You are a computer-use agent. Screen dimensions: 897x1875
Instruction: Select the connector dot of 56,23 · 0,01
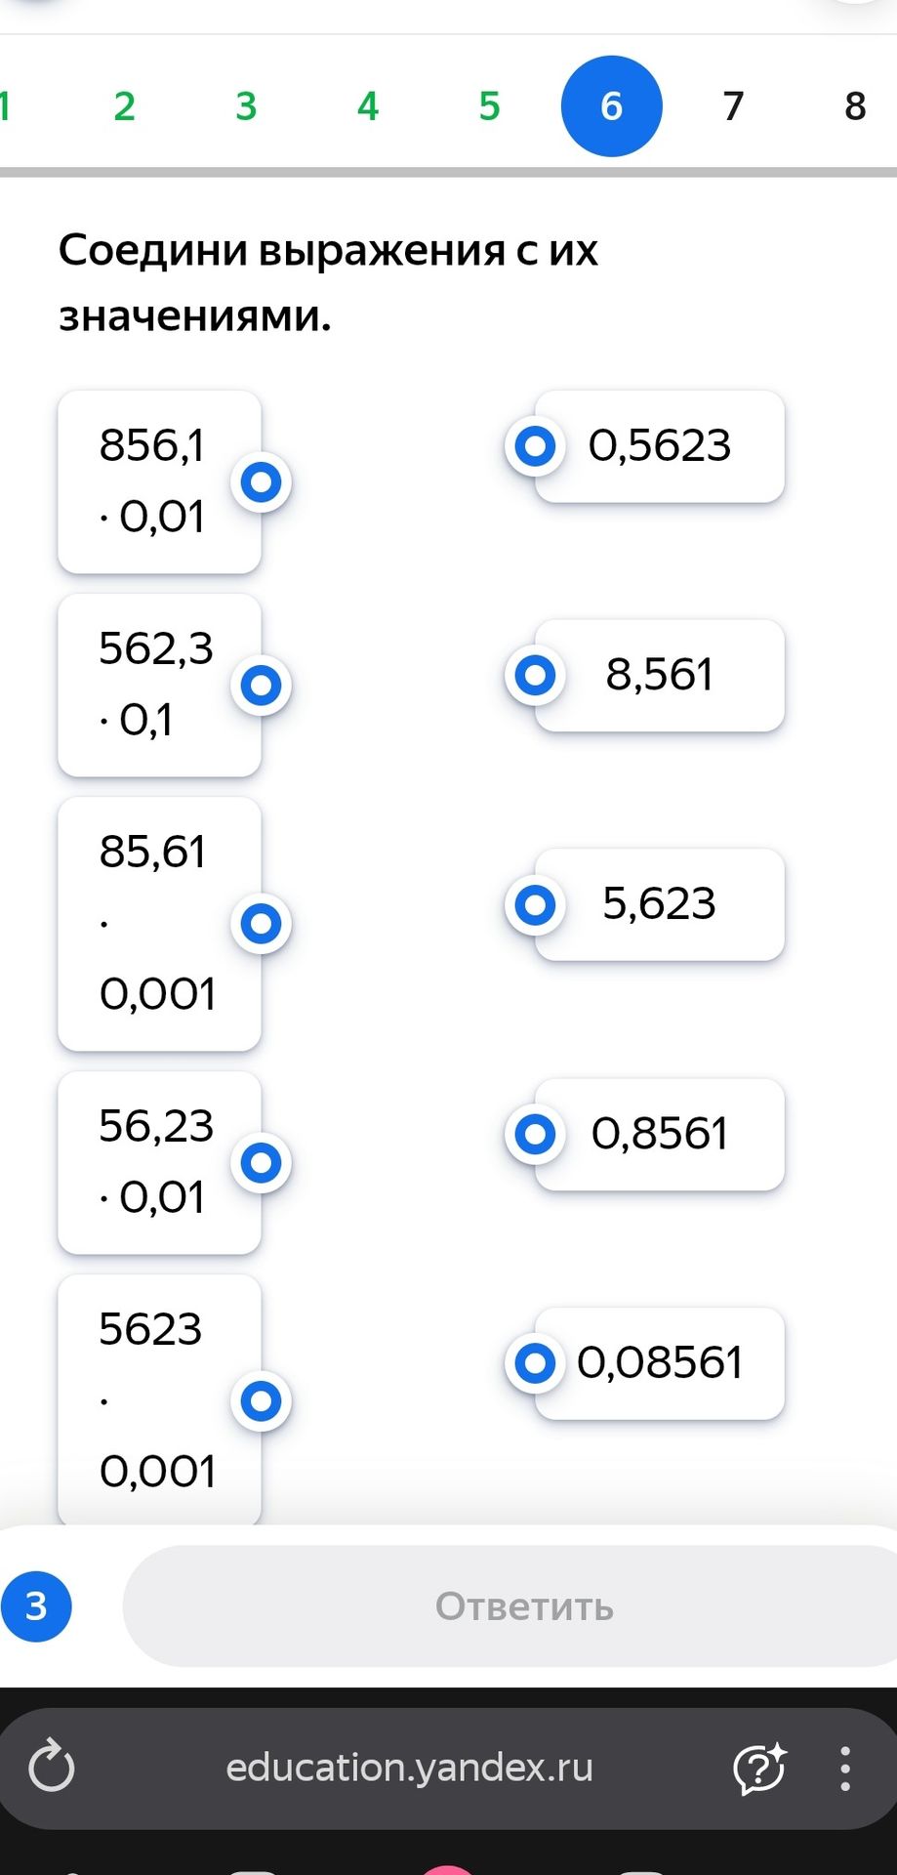tap(262, 1163)
